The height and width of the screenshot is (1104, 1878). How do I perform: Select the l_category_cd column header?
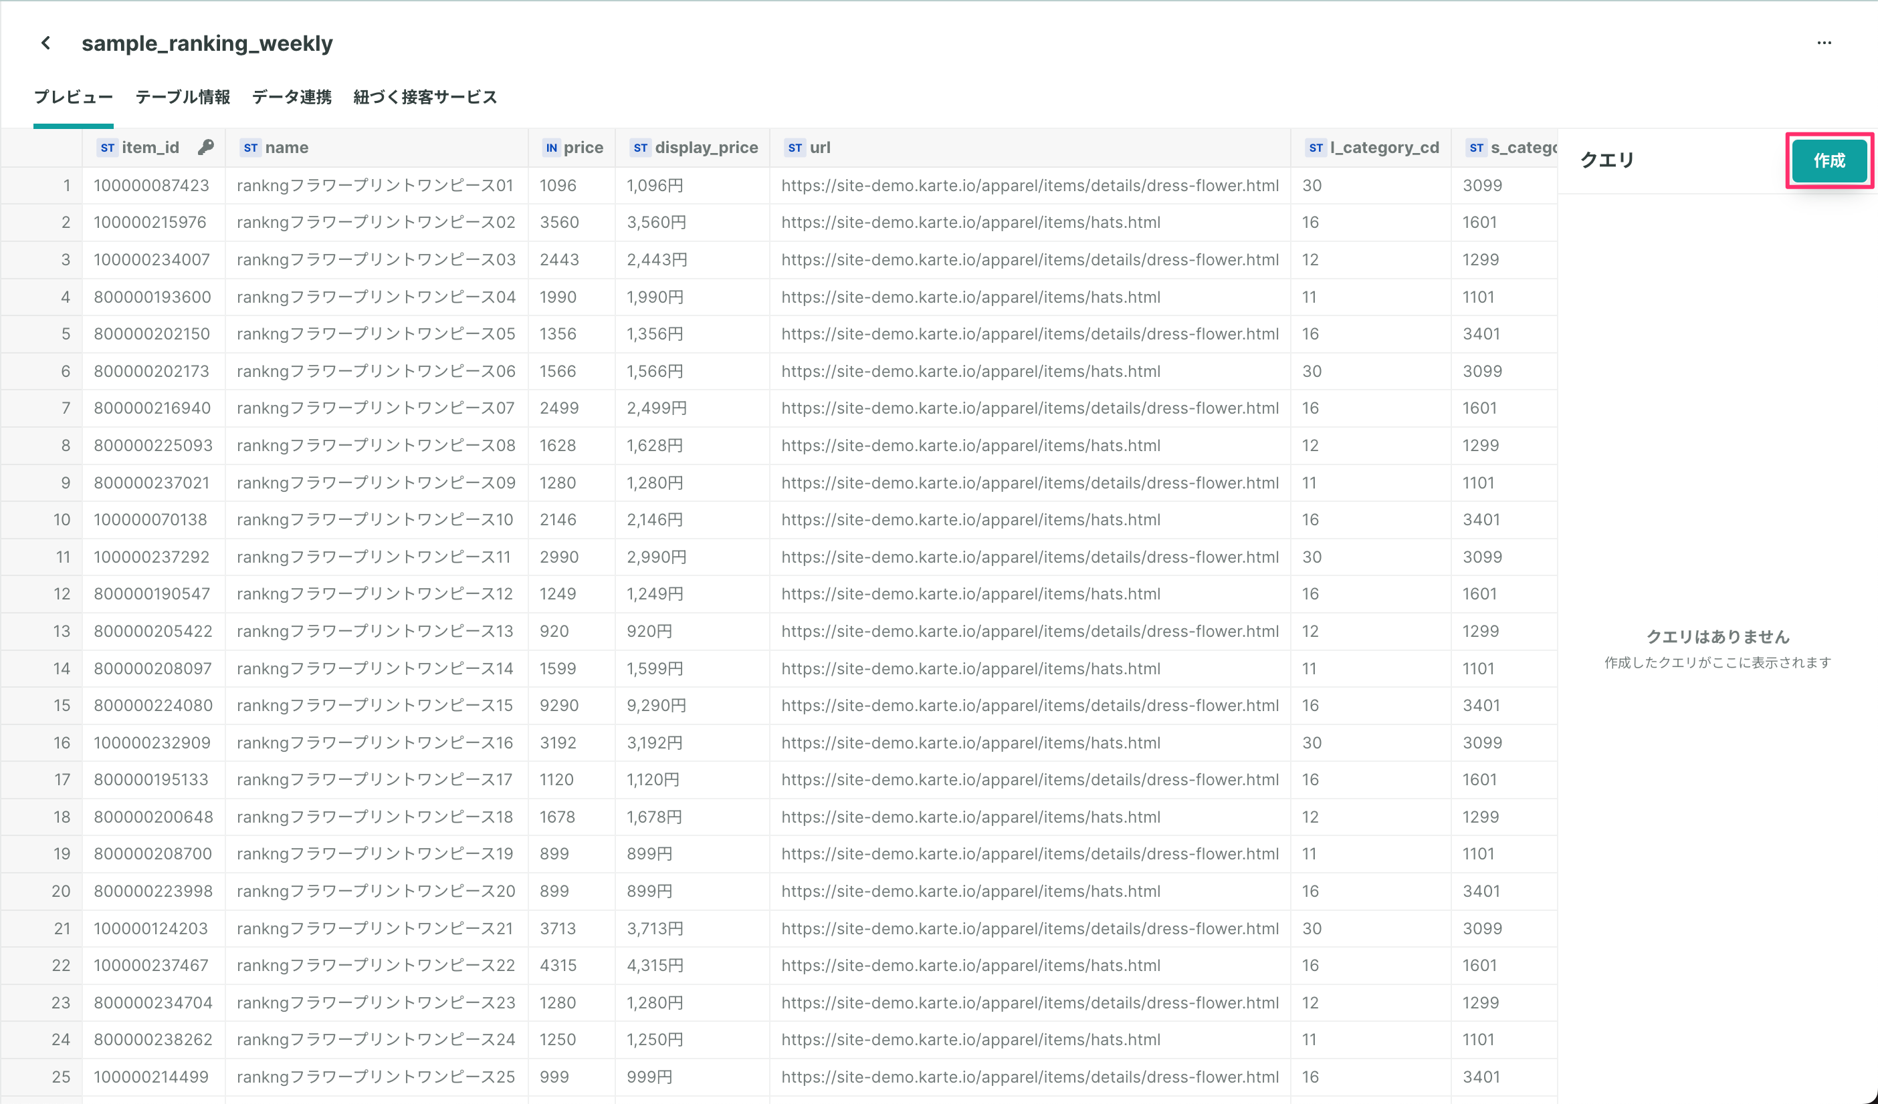(x=1370, y=148)
